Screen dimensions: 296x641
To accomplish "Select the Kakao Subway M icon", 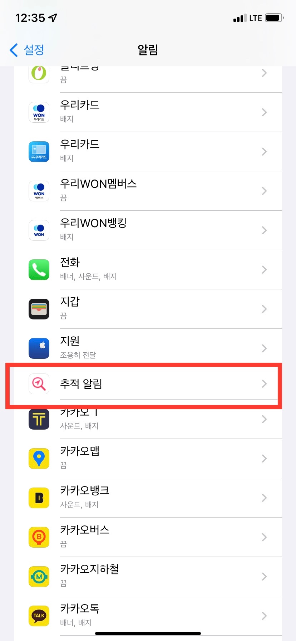I will (39, 577).
